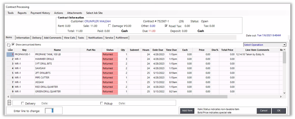Click the vertical scrollbar down arrow

(x=284, y=93)
